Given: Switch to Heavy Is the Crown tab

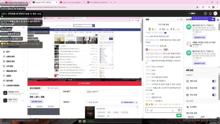Looking at the screenshot, I should click(x=72, y=2).
